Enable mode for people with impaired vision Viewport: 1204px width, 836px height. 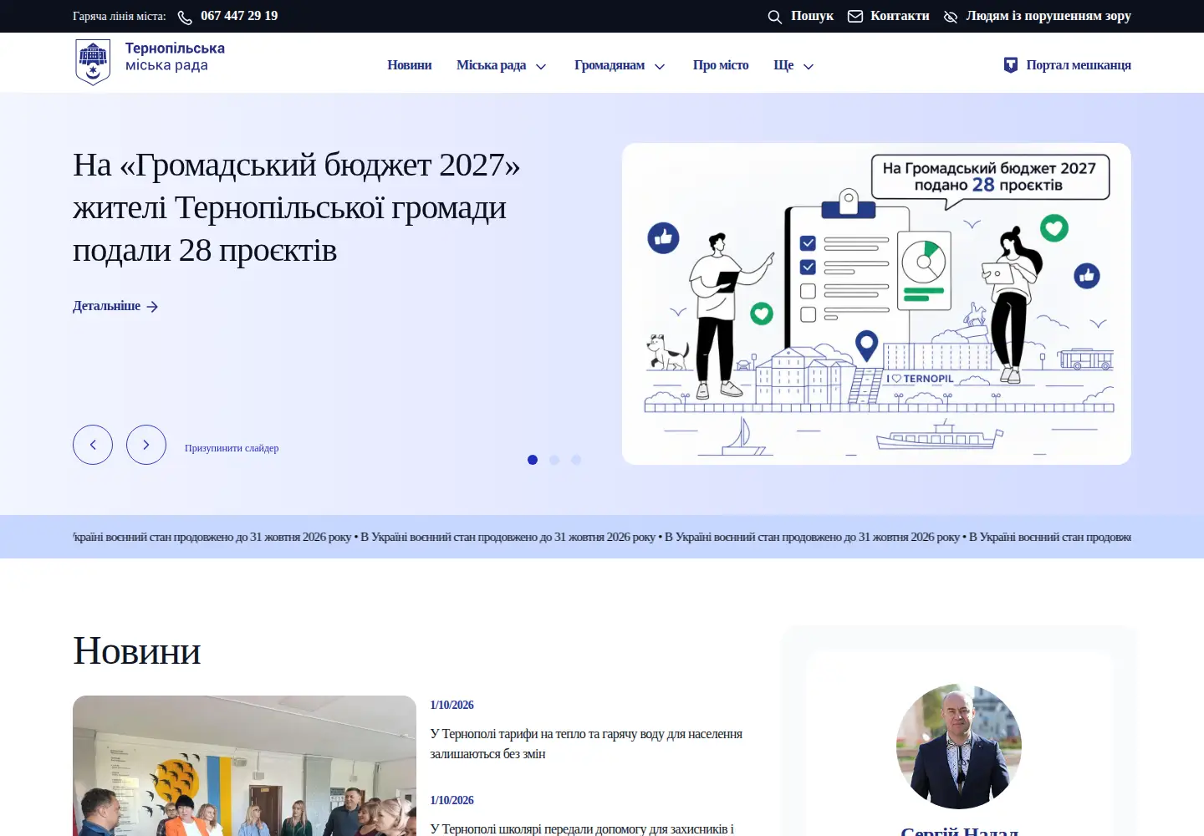(951, 17)
